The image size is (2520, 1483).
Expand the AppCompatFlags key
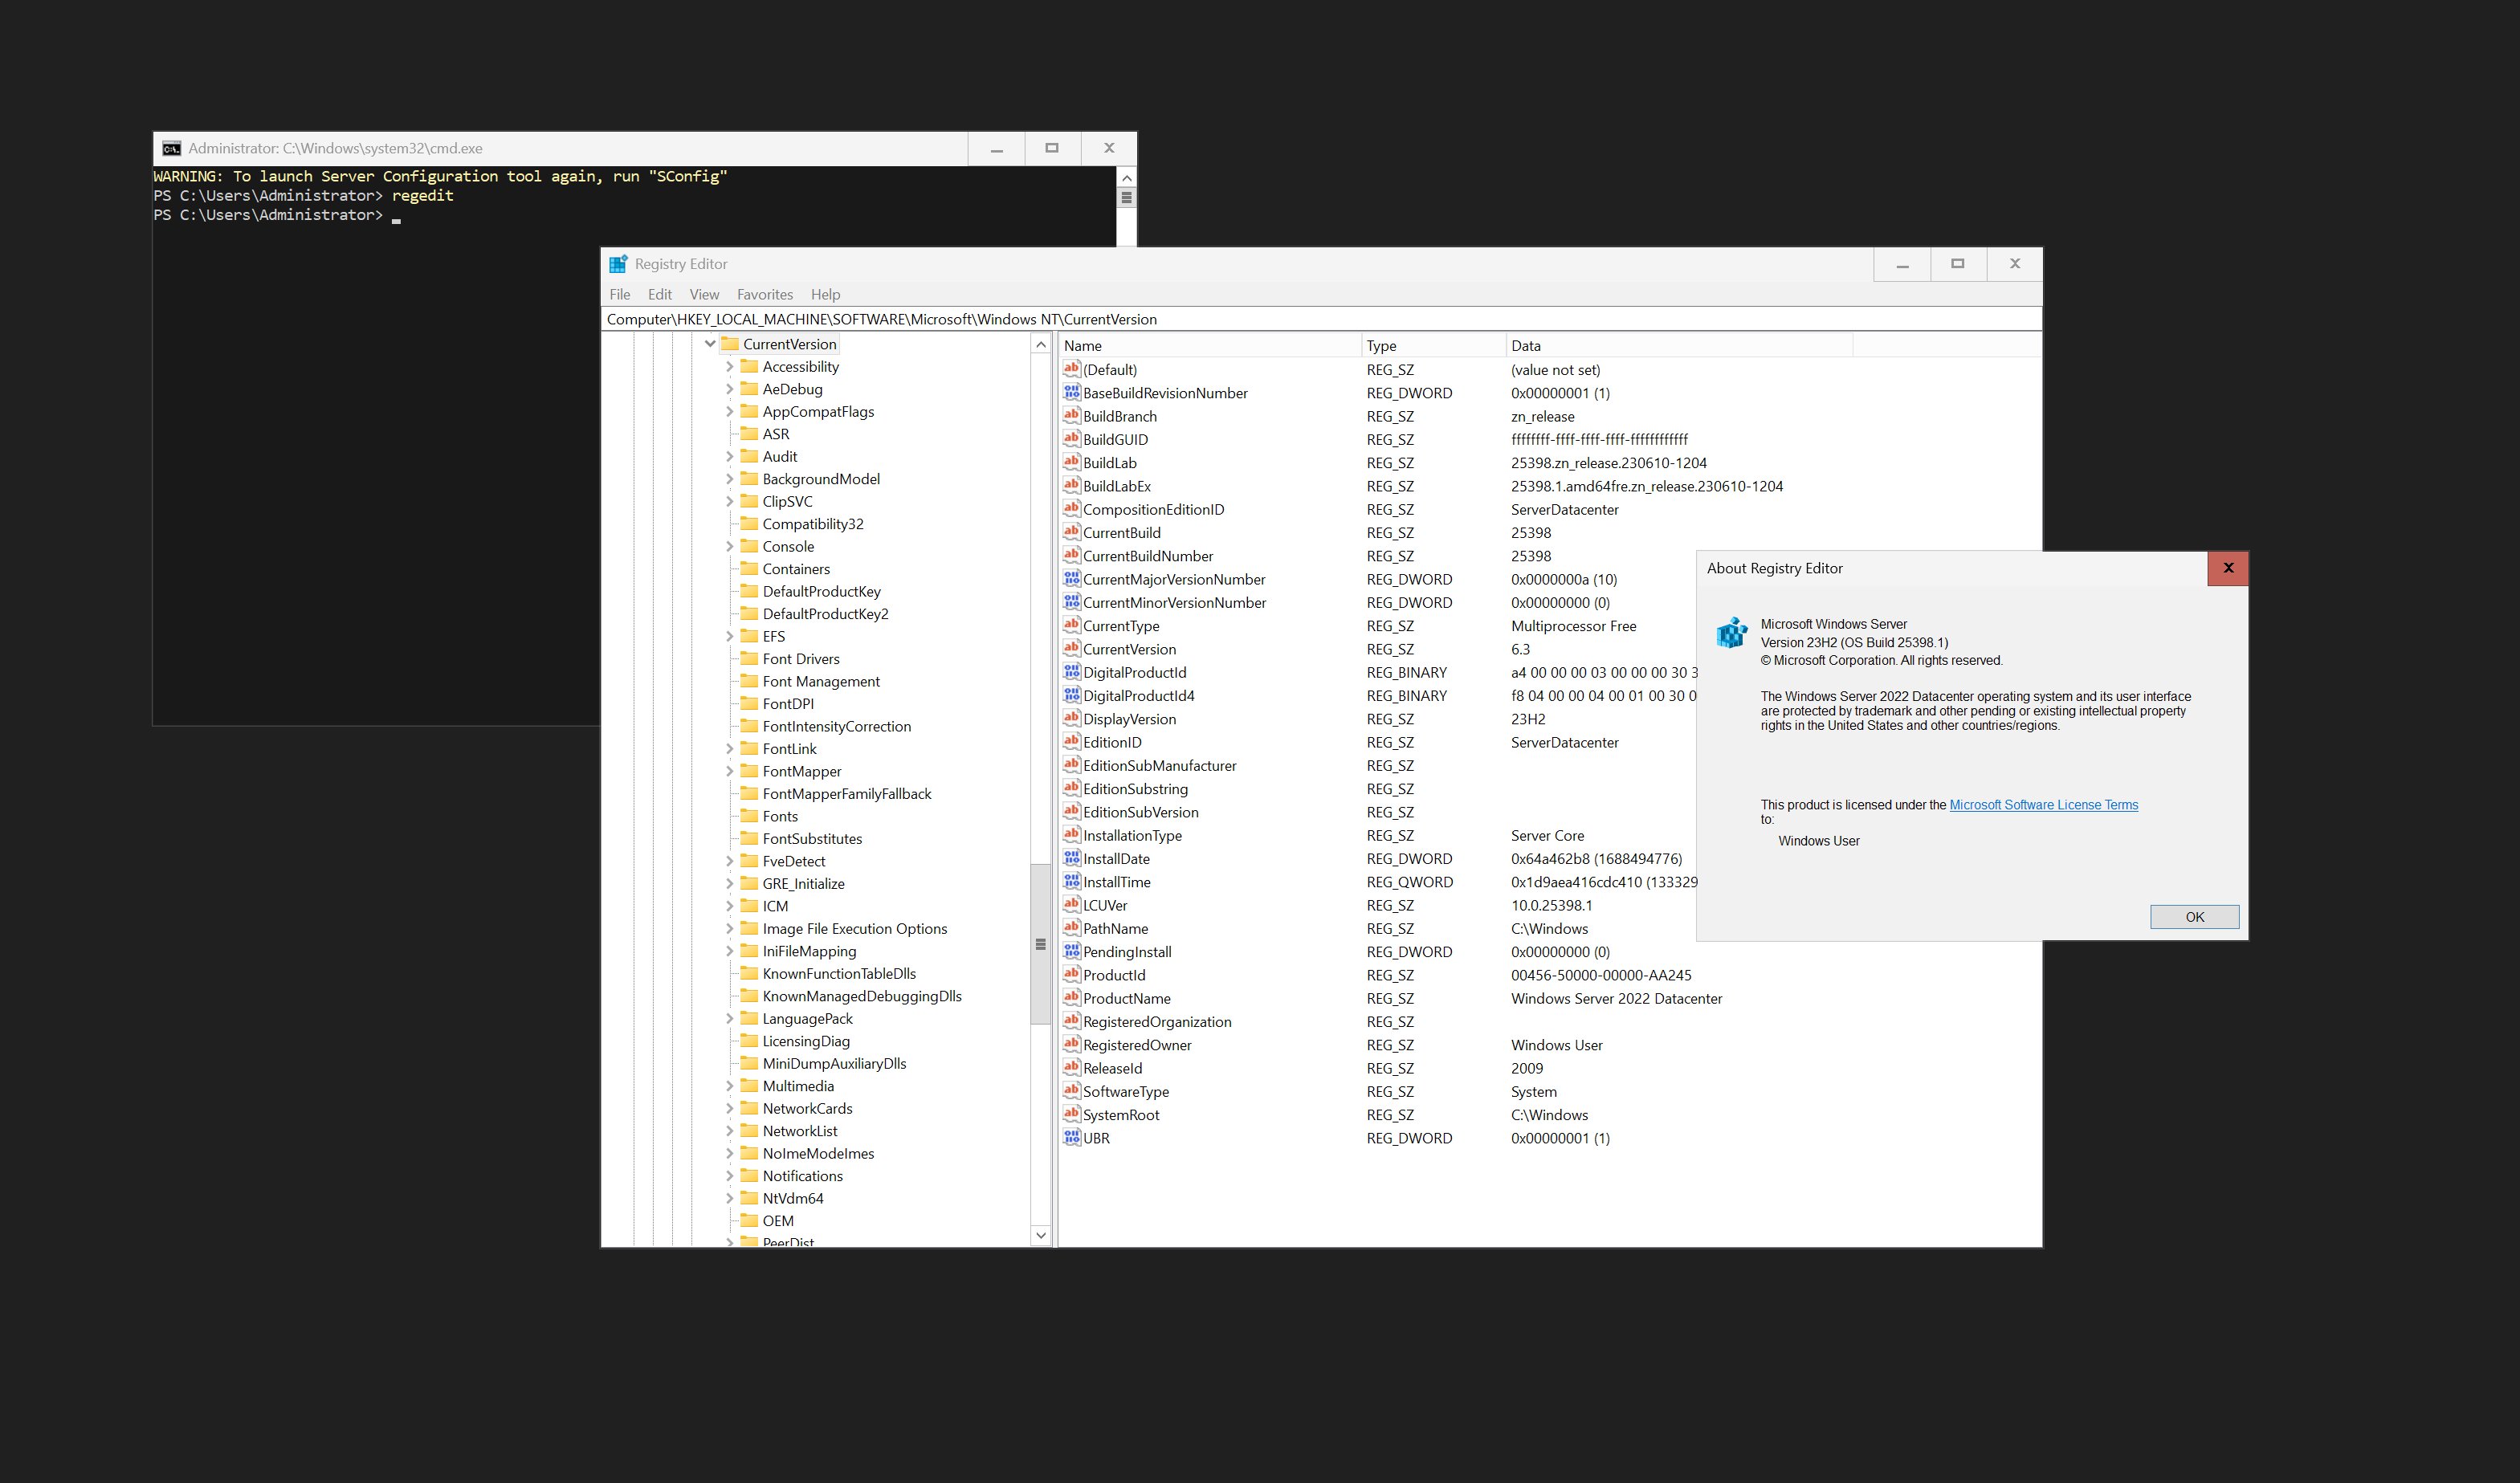click(x=729, y=412)
